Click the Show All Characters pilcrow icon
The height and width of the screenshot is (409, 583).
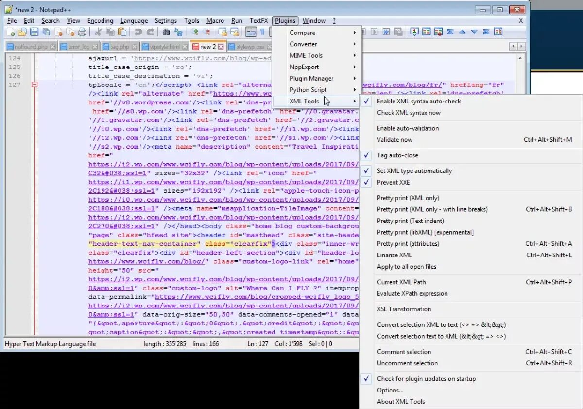click(262, 32)
